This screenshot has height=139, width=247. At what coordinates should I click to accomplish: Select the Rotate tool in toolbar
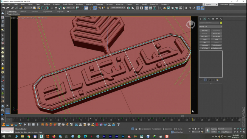[56, 8]
